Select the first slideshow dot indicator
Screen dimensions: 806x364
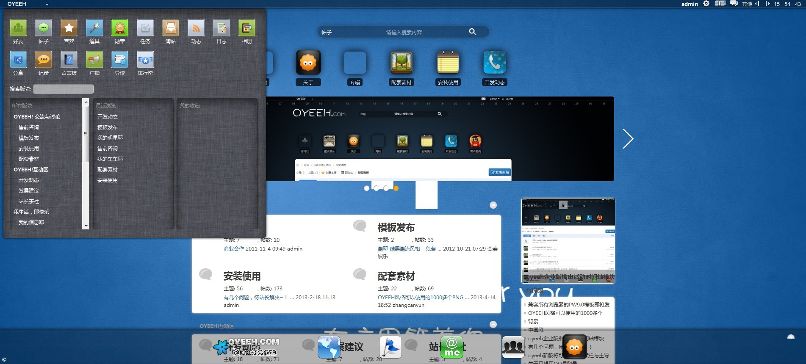click(367, 188)
